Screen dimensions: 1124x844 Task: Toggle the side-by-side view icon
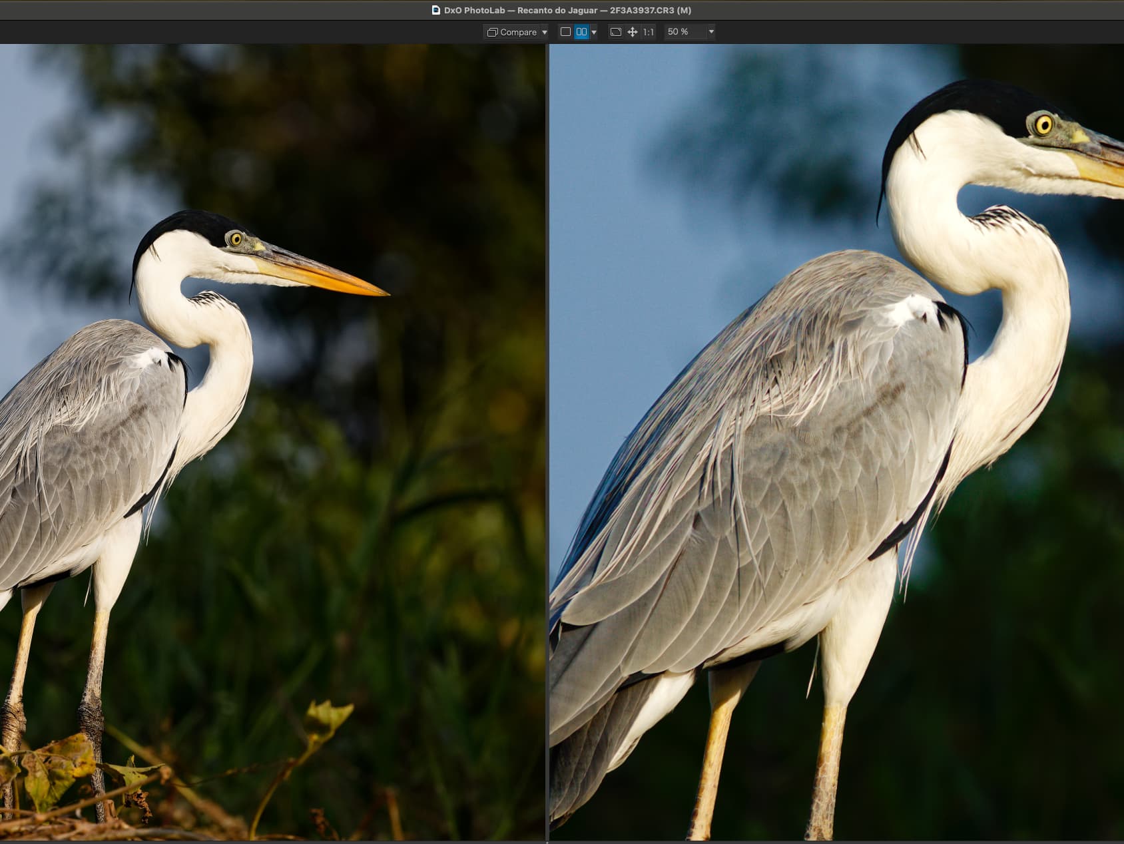pos(581,32)
